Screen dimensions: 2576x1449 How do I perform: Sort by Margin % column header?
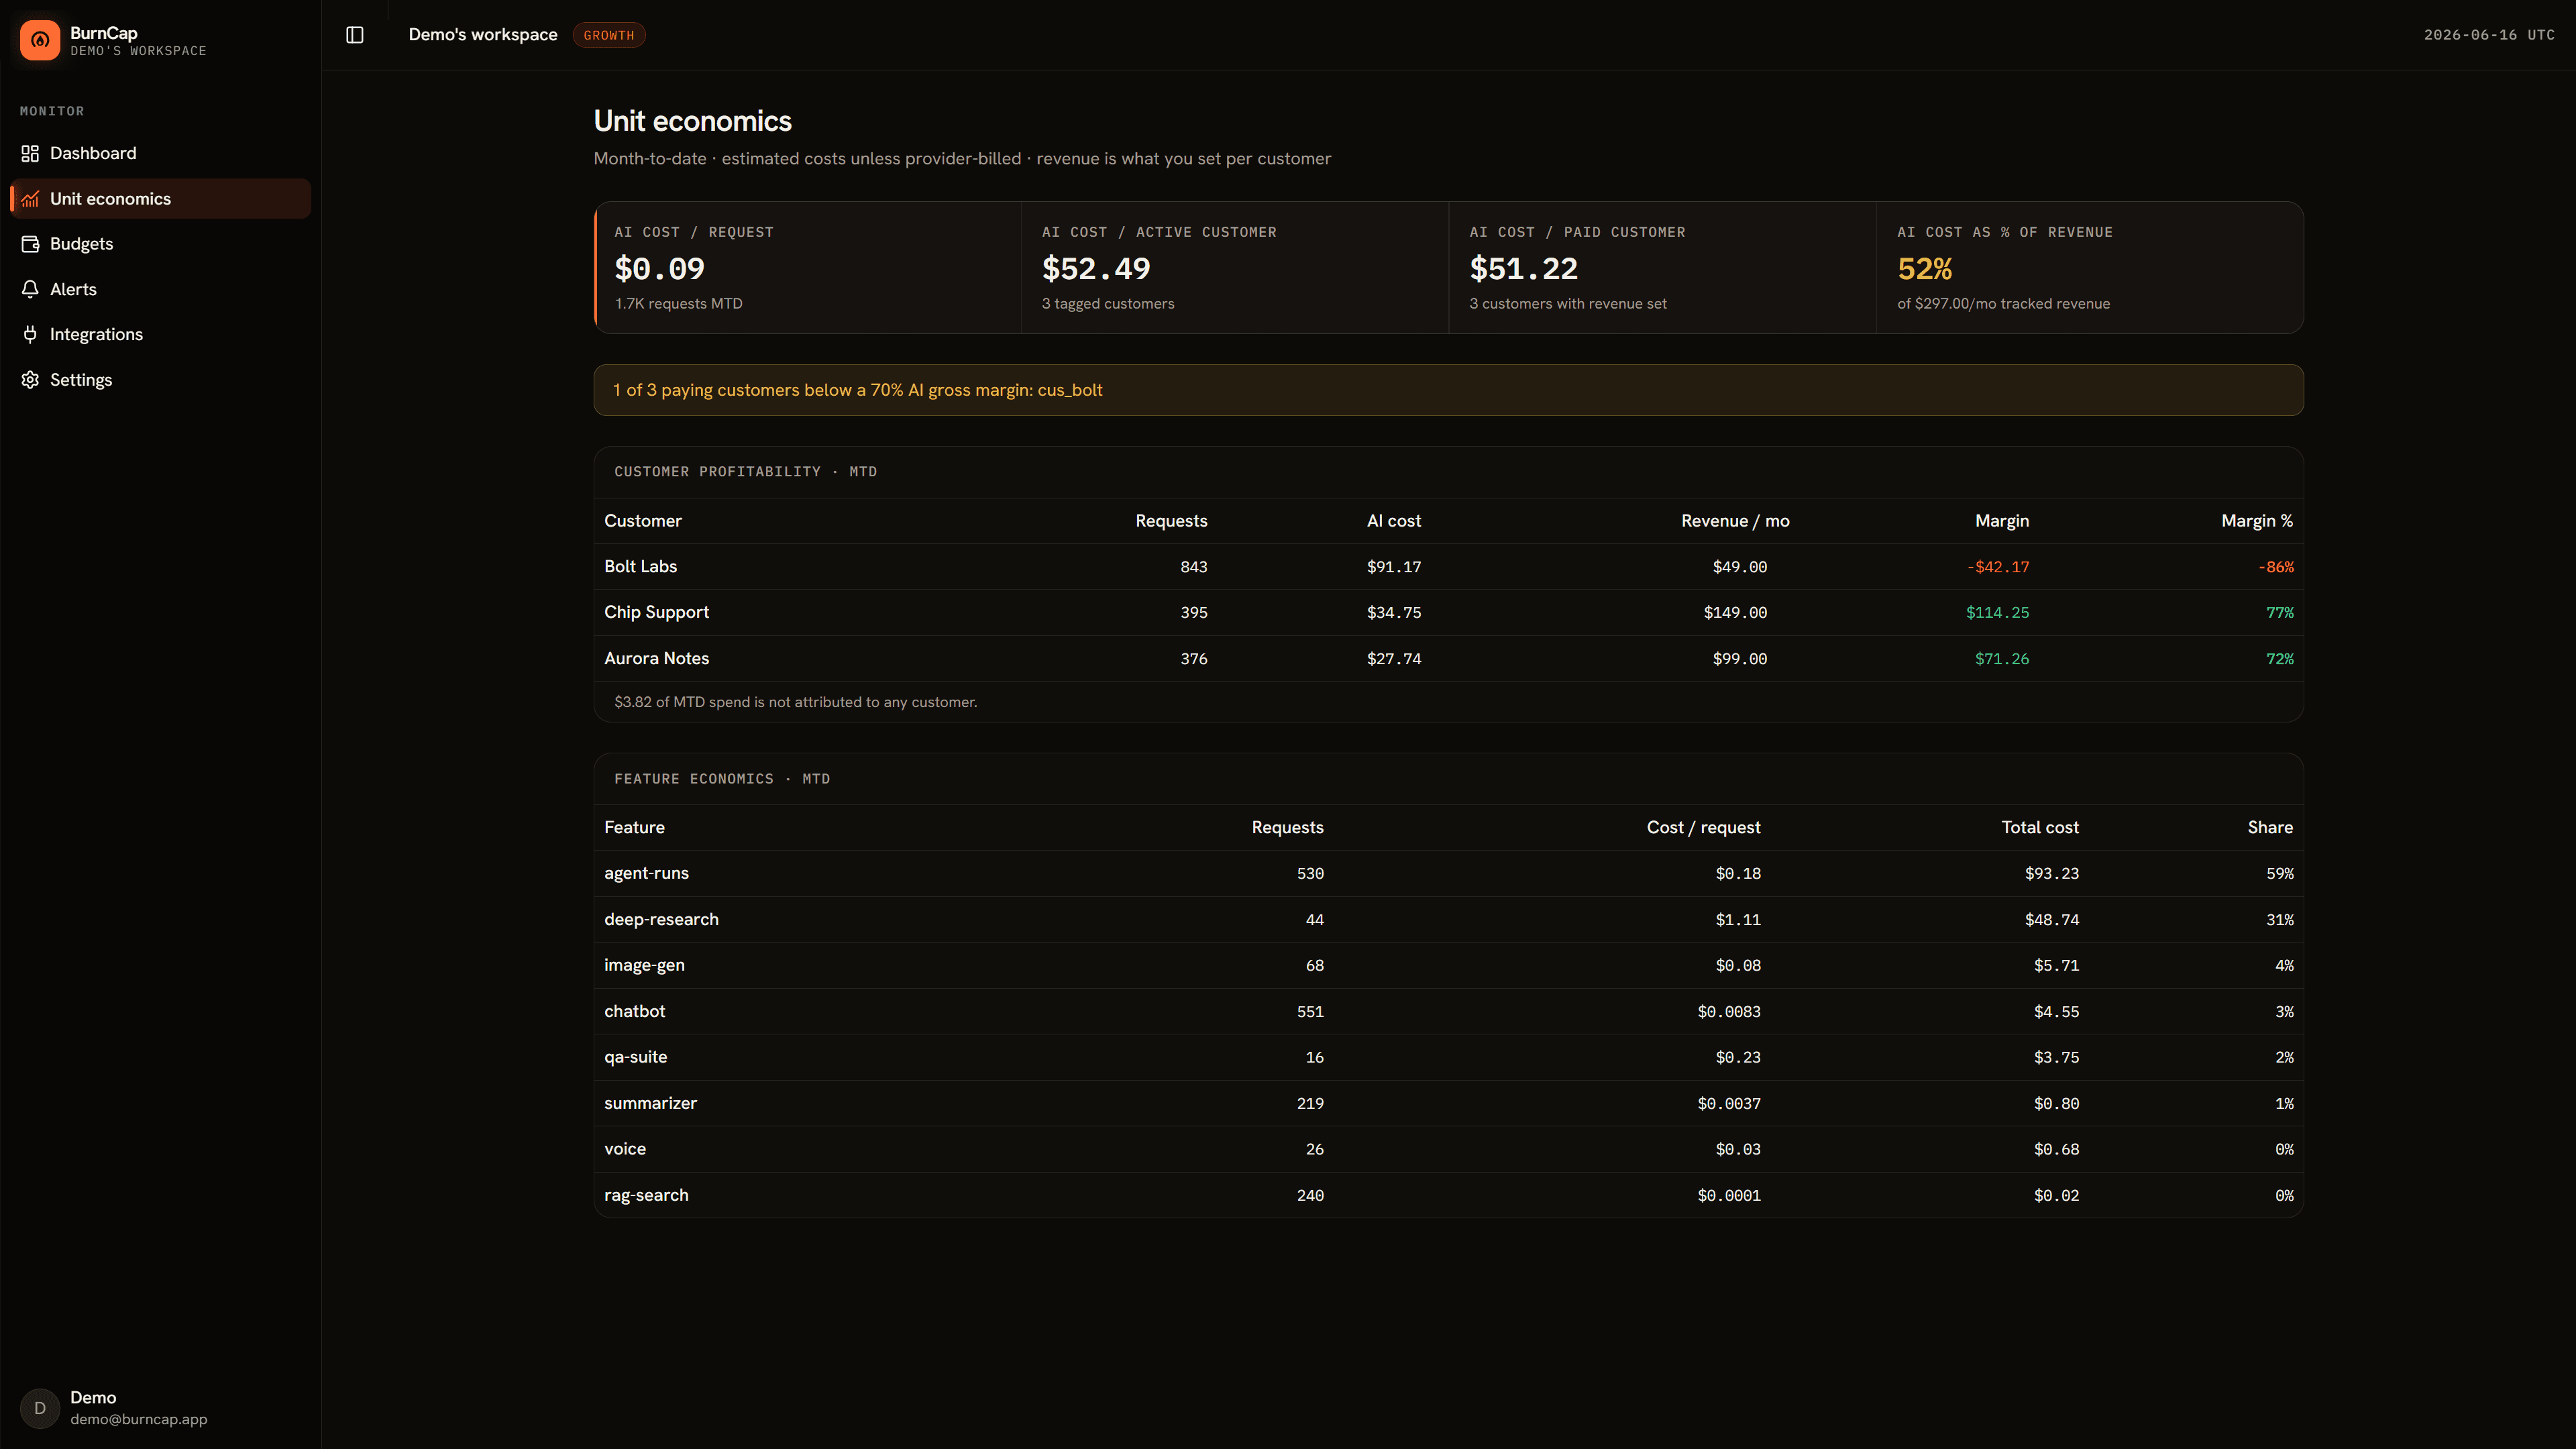(x=2257, y=521)
